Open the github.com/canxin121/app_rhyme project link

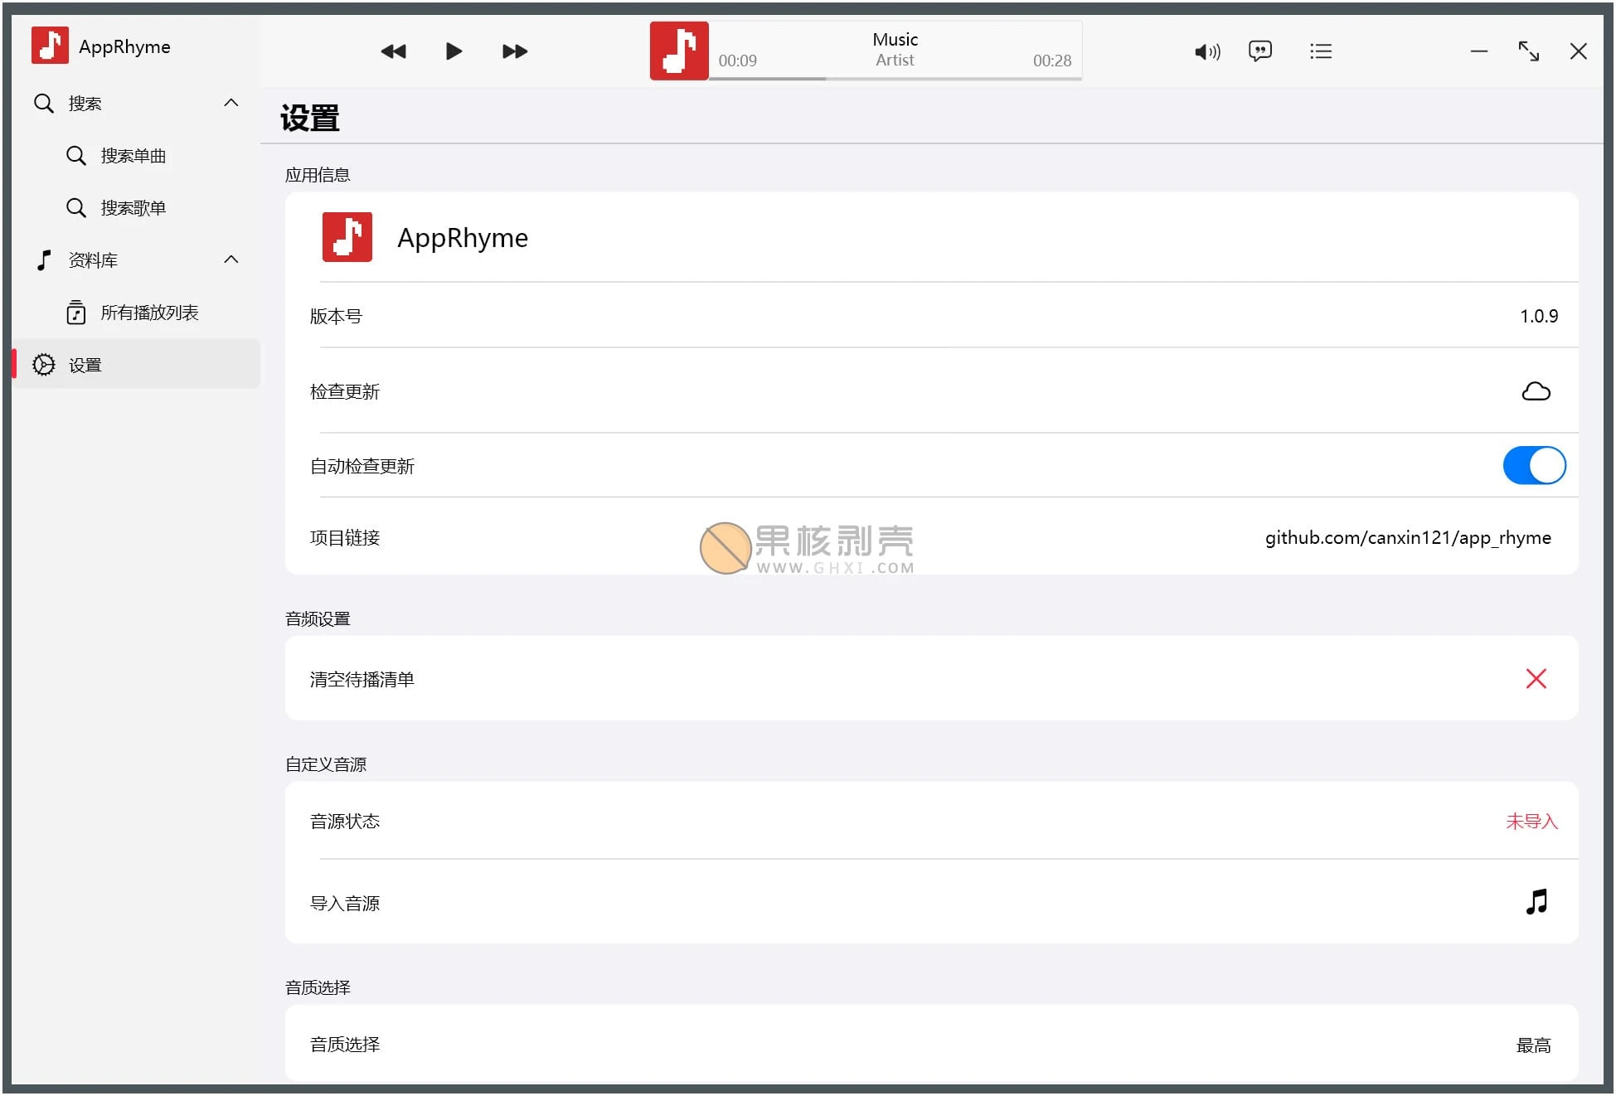(1406, 537)
